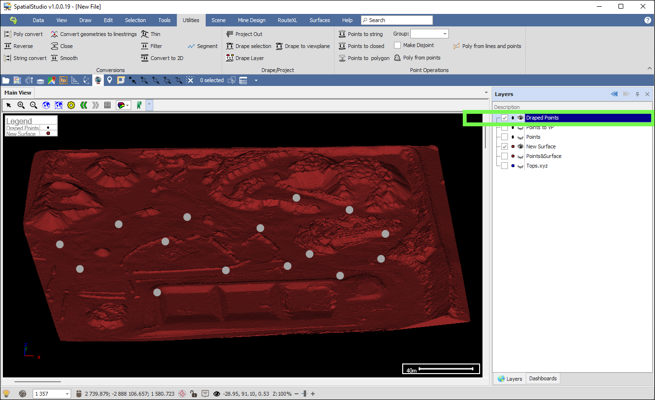
Task: Click the light bulb icon in status bar
Action: pyautogui.click(x=6, y=394)
